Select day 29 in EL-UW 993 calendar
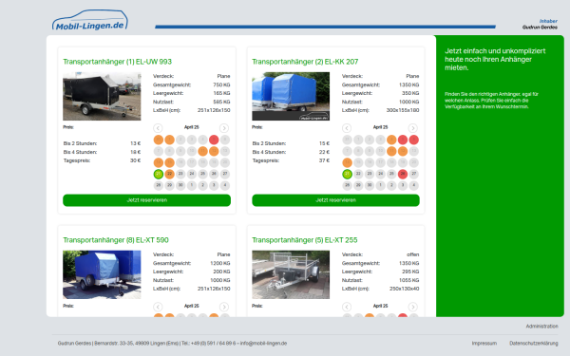The image size is (570, 356). click(x=169, y=185)
